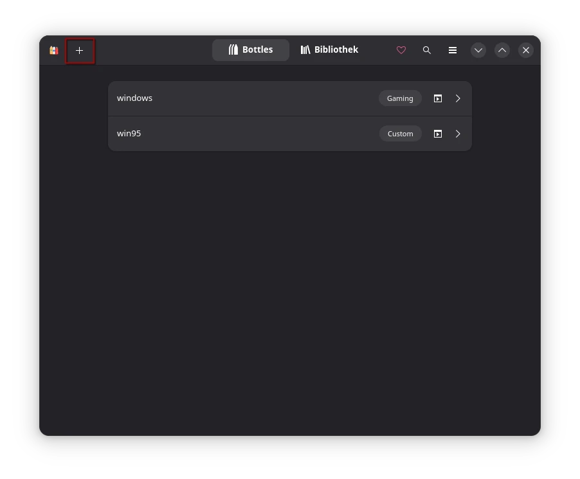The image size is (580, 479).
Task: Maximize the window with the up-chevron button
Action: tap(502, 50)
